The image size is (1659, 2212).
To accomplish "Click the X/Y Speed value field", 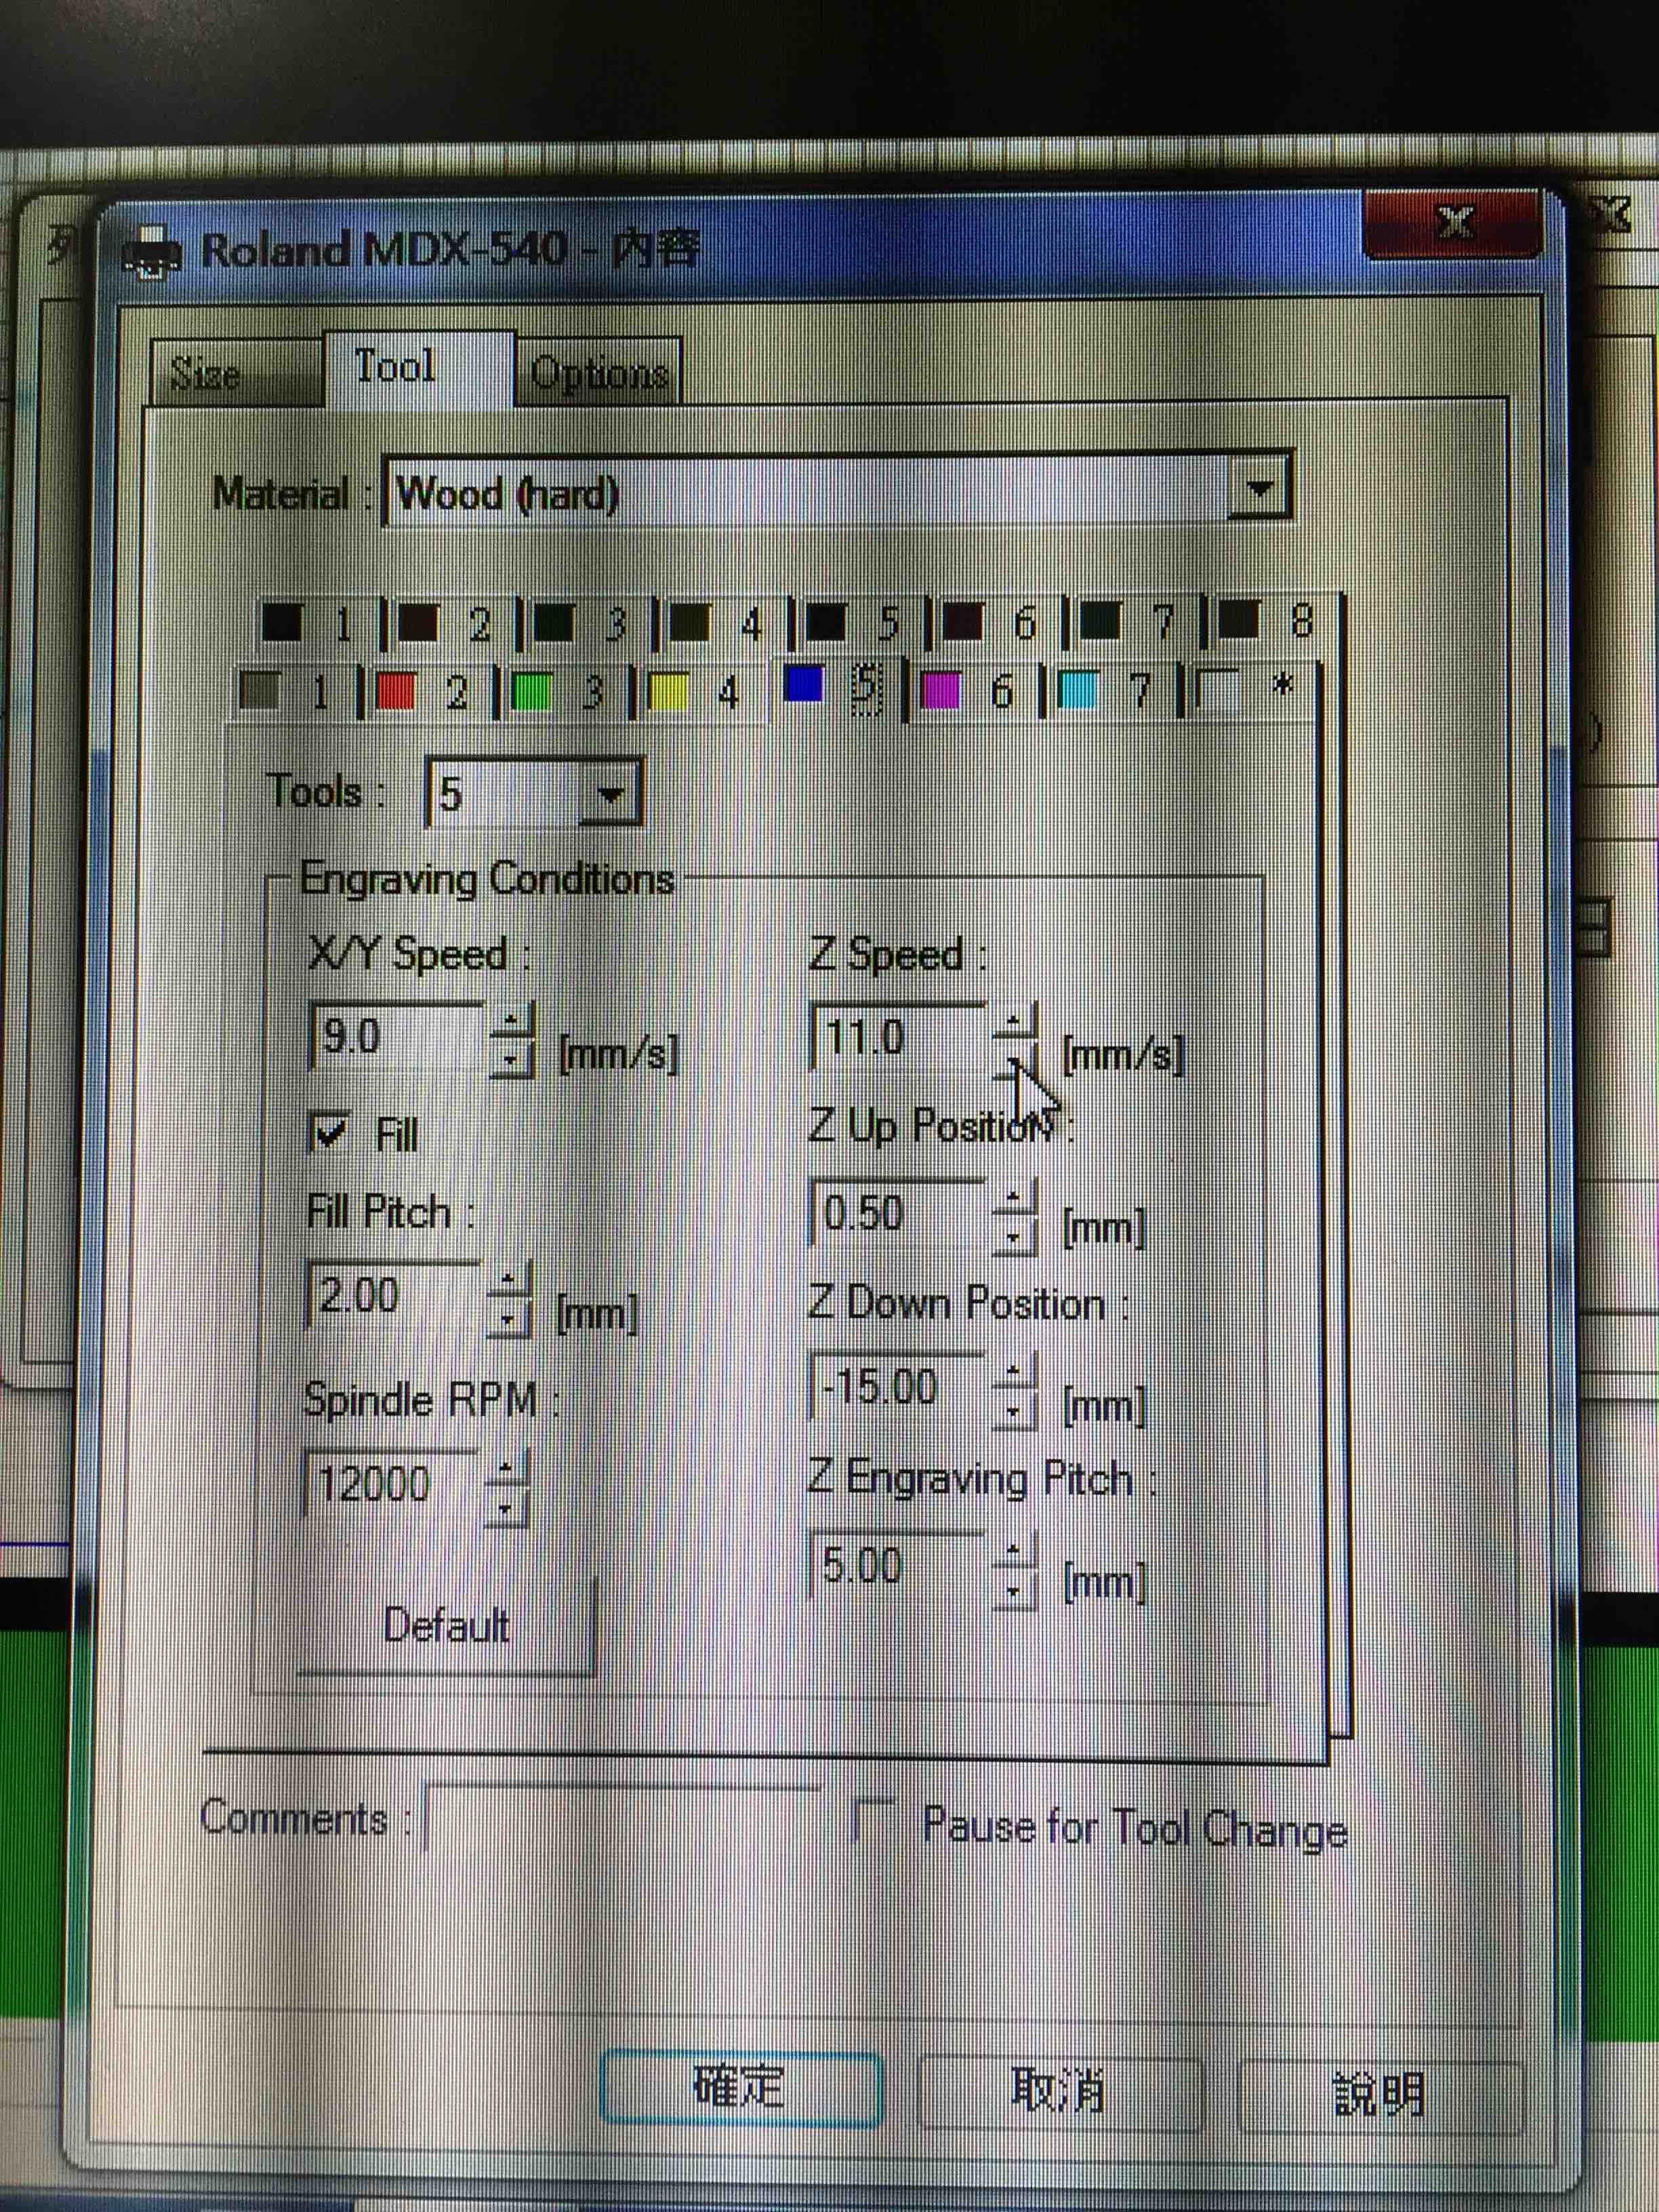I will click(396, 1037).
